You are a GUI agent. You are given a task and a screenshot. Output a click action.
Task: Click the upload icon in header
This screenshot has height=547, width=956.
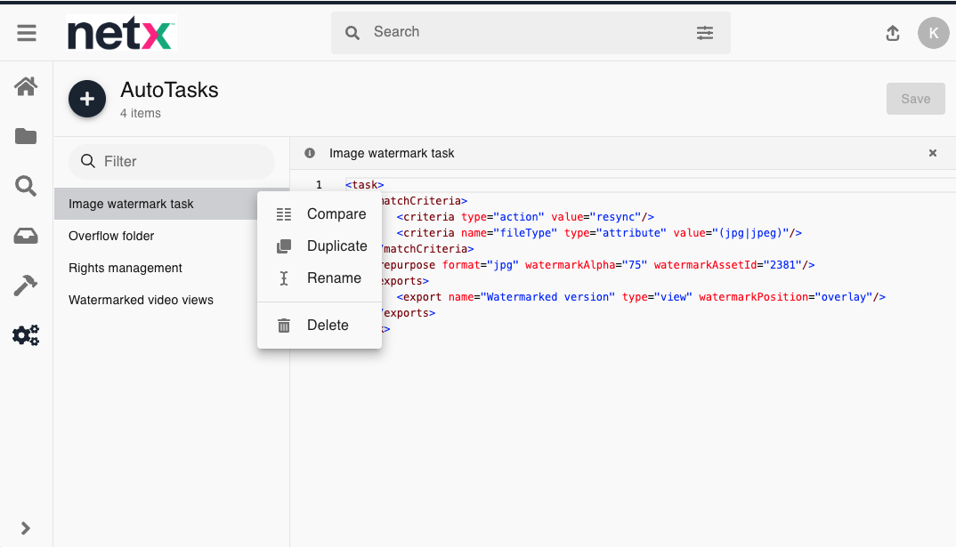(x=893, y=33)
